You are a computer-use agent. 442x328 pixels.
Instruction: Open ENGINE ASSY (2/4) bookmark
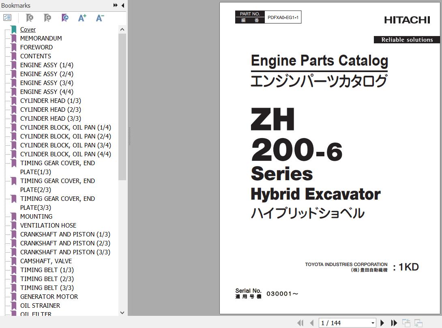tap(47, 74)
